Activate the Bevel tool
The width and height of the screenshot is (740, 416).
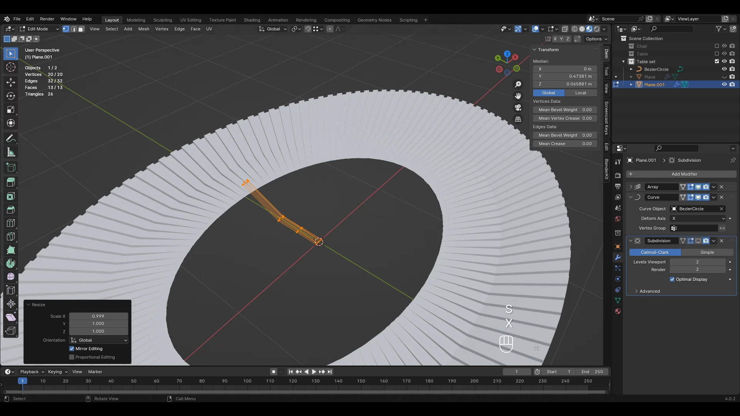click(x=10, y=209)
